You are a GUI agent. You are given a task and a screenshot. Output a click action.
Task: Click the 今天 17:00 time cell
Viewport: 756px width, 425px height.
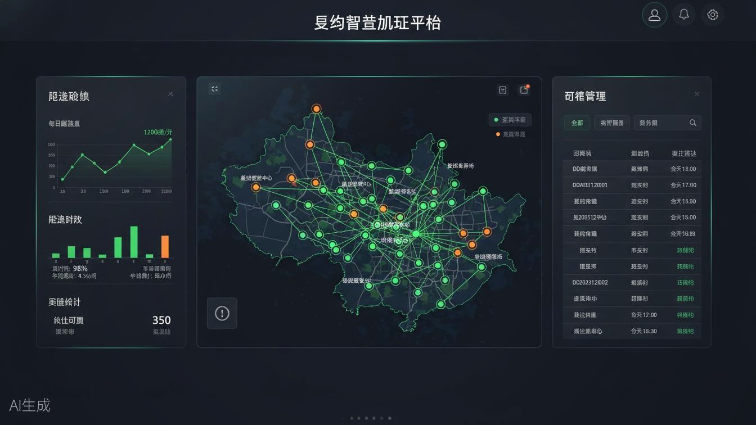[x=683, y=185]
